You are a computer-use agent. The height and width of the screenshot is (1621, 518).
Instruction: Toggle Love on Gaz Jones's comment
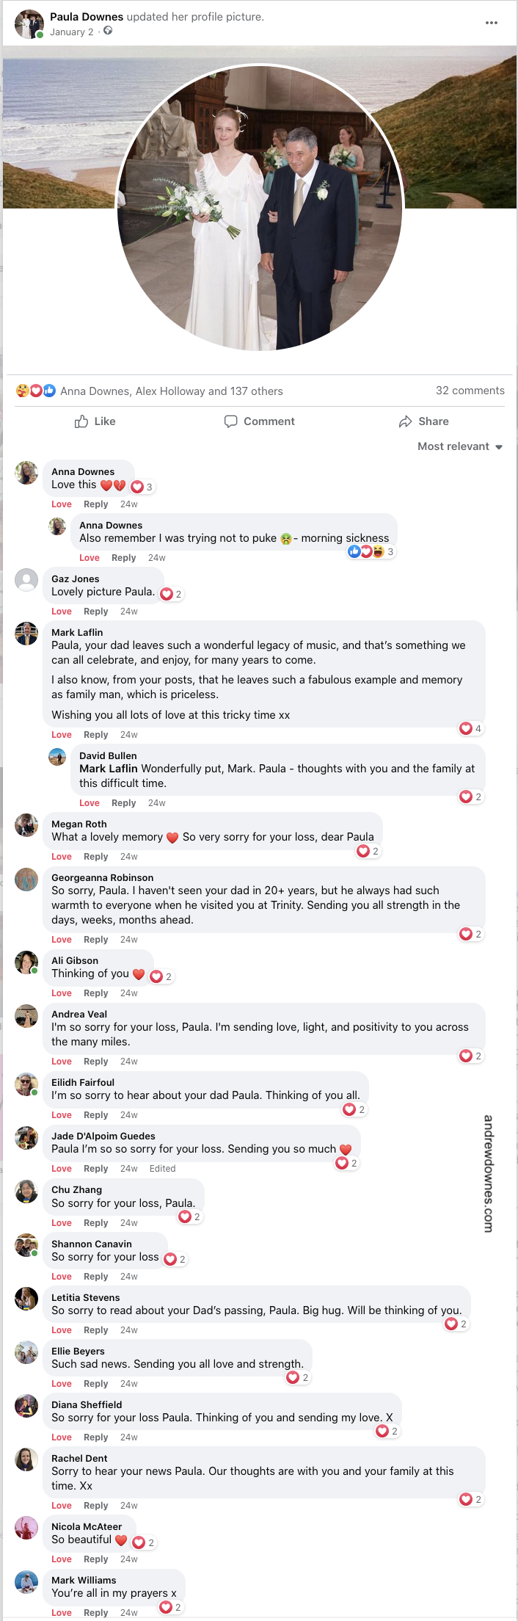62,611
